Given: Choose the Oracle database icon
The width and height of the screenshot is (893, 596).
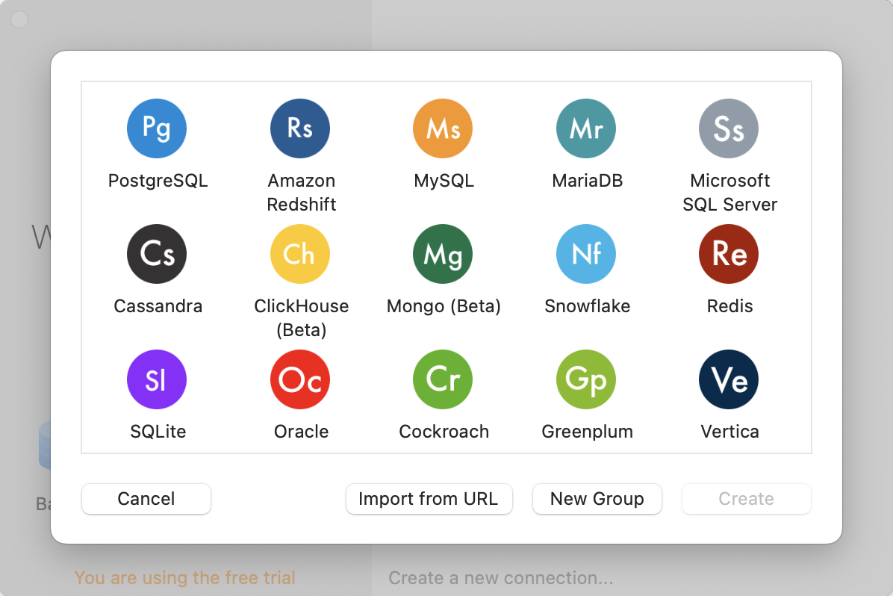Looking at the screenshot, I should 300,379.
